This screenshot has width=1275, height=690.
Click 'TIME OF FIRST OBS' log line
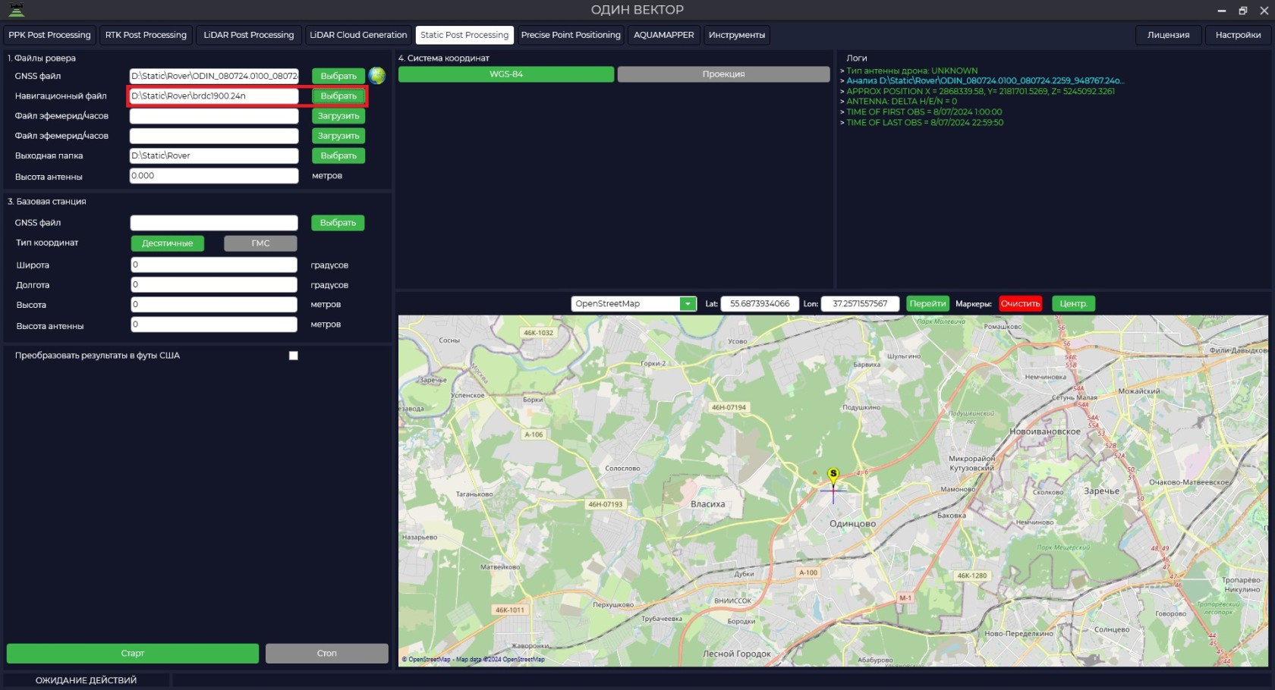pyautogui.click(x=924, y=112)
